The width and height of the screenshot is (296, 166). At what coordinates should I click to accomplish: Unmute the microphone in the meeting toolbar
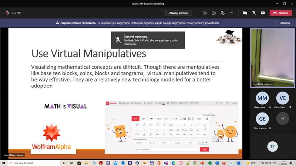254,13
